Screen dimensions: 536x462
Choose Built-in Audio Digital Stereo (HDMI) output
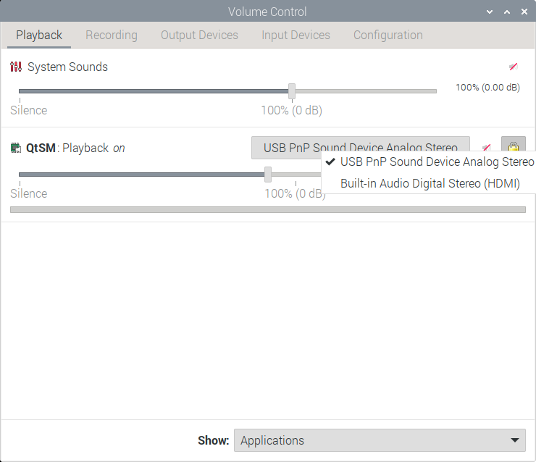point(430,183)
